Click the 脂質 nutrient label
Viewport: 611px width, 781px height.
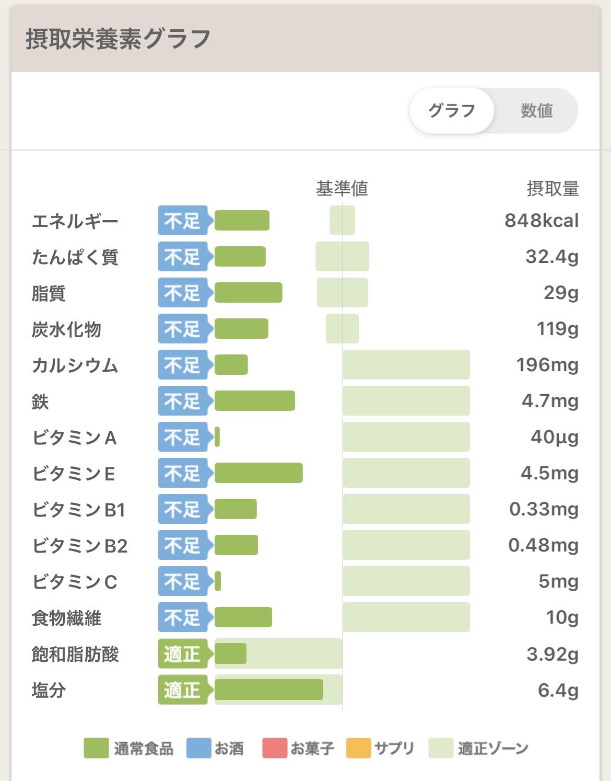point(49,293)
